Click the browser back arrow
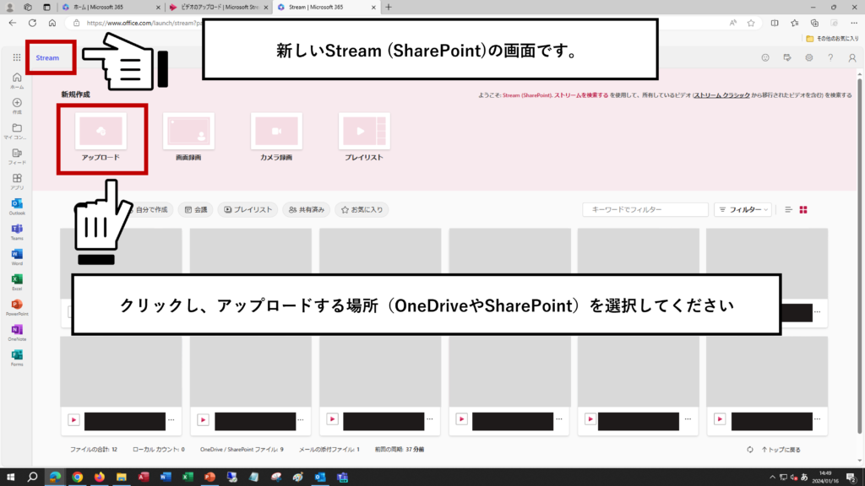 tap(12, 23)
